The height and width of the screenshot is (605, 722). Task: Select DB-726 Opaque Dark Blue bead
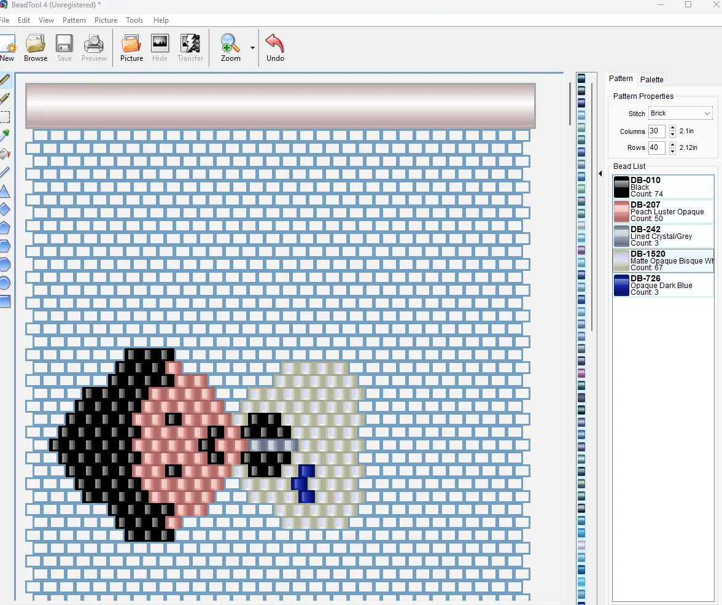click(664, 285)
